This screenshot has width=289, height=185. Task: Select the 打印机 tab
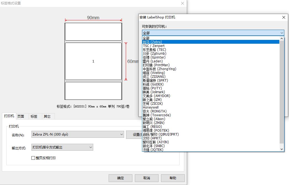click(x=9, y=116)
